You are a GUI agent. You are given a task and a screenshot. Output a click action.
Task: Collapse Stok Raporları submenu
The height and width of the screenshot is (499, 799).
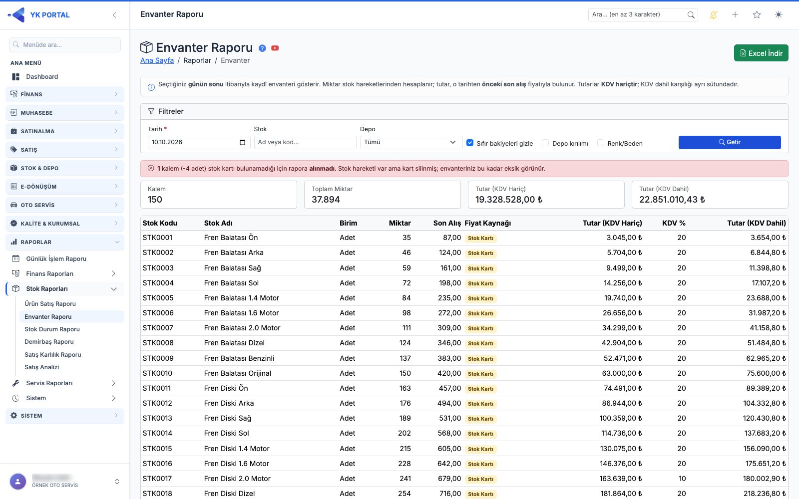(65, 289)
